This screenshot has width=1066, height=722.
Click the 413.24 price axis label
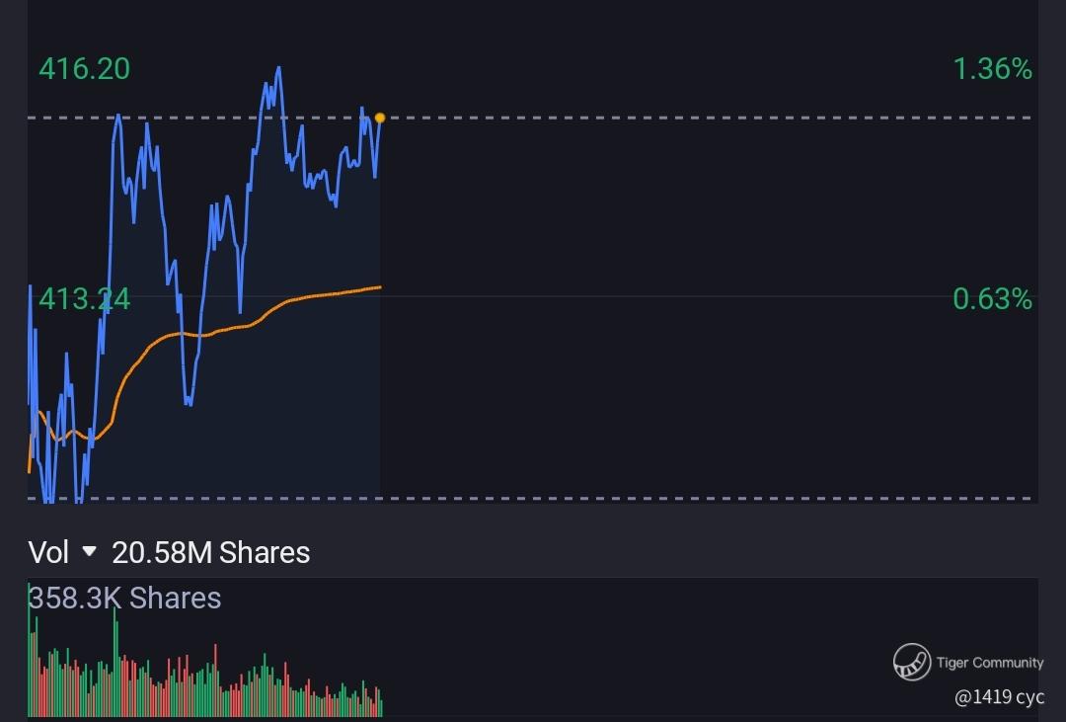click(x=84, y=298)
